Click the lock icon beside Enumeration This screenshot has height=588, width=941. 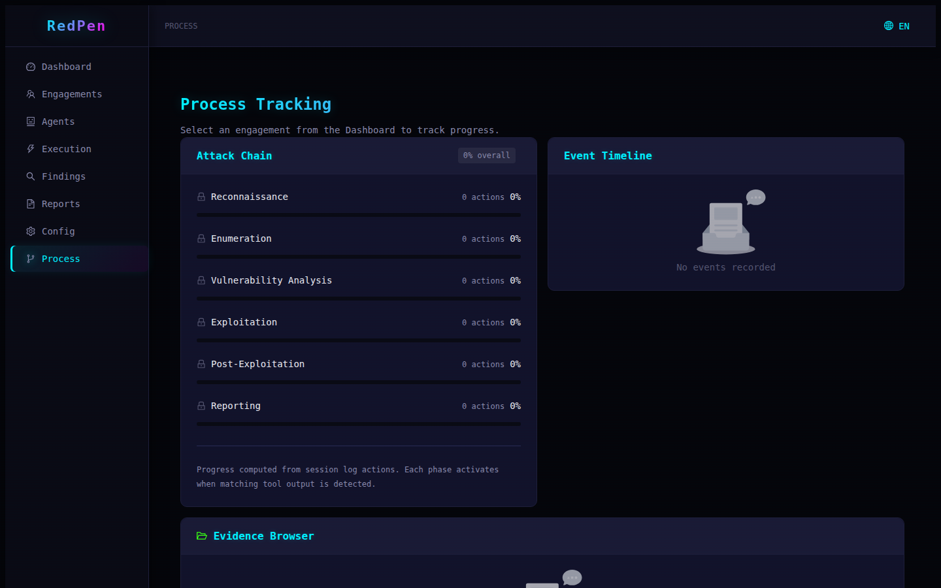[x=201, y=238]
